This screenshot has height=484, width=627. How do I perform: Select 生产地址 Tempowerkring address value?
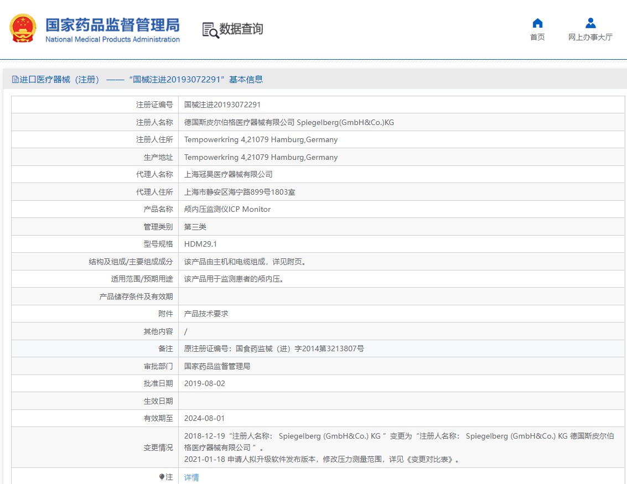click(x=261, y=157)
